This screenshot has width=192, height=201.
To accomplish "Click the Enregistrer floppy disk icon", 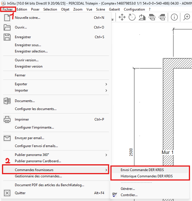I will 7,37.
